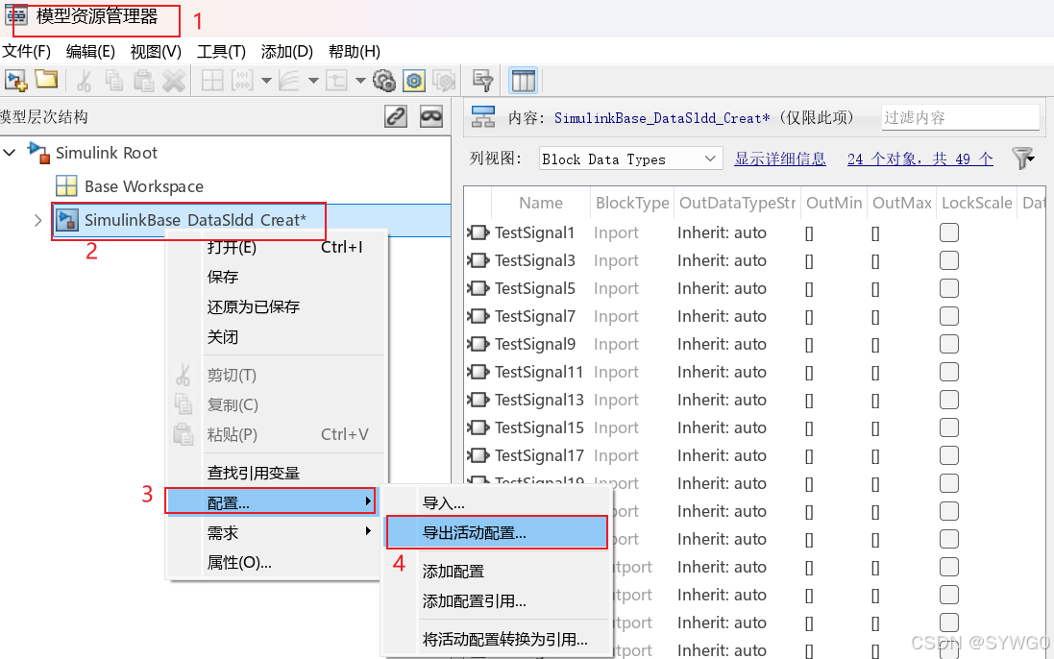Open the 需求 submenu in context menu

coord(274,533)
